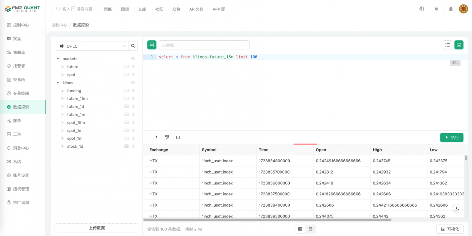Open the query list icon
The width and height of the screenshot is (472, 236).
[x=448, y=45]
